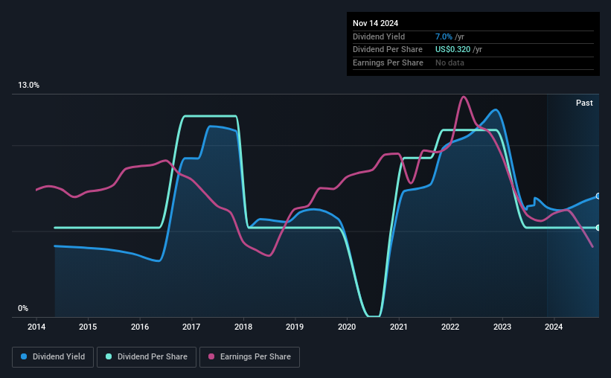The width and height of the screenshot is (611, 378).
Task: Select the 2022 label on the x-axis
Action: pyautogui.click(x=450, y=327)
